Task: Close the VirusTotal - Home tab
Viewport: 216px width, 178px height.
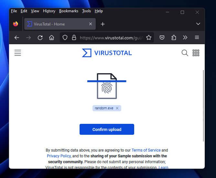Action: pyautogui.click(x=91, y=24)
